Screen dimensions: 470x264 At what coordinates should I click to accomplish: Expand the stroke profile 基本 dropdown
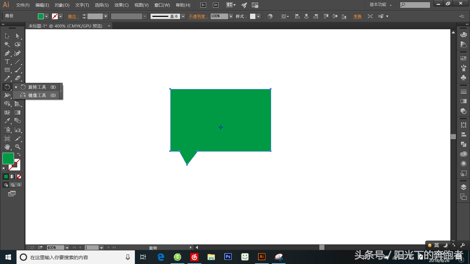(183, 16)
